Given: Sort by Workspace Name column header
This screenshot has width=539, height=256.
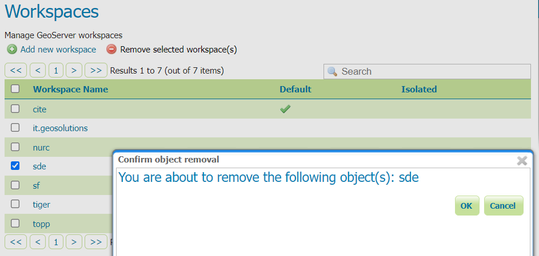Looking at the screenshot, I should click(70, 89).
